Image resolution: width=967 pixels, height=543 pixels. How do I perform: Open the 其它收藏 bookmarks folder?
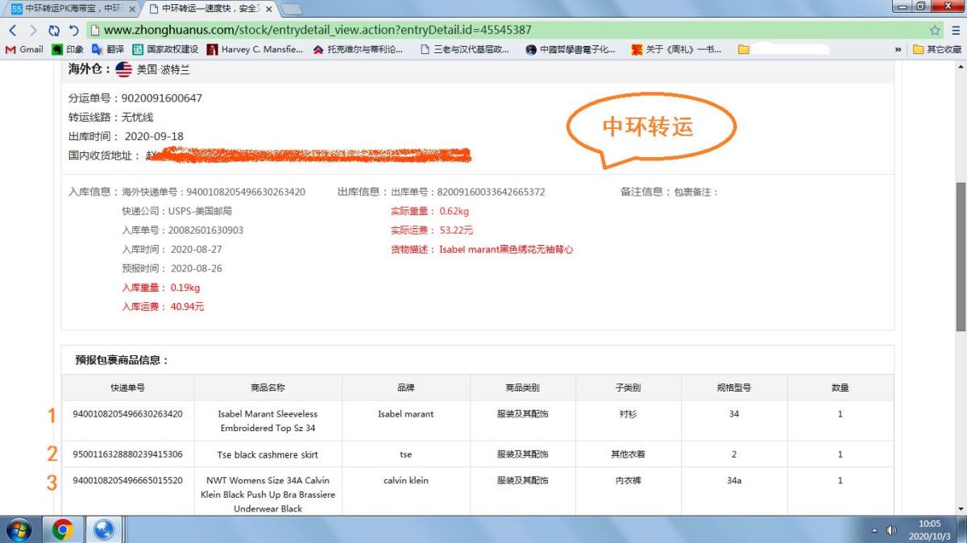click(937, 49)
